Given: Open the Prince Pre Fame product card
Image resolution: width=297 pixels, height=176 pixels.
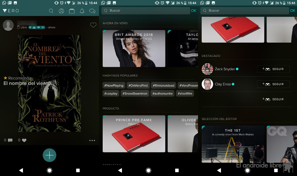Looking at the screenshot, I should pyautogui.click(x=134, y=134).
